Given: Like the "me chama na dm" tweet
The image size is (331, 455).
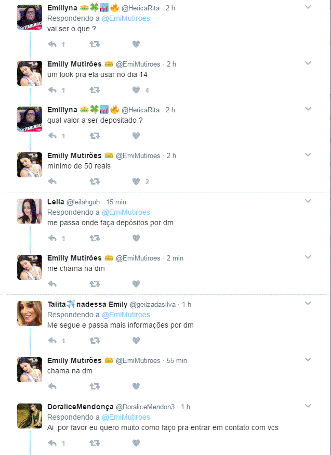Looking at the screenshot, I should click(136, 284).
